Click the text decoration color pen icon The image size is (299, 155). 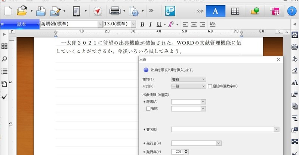pos(171,24)
